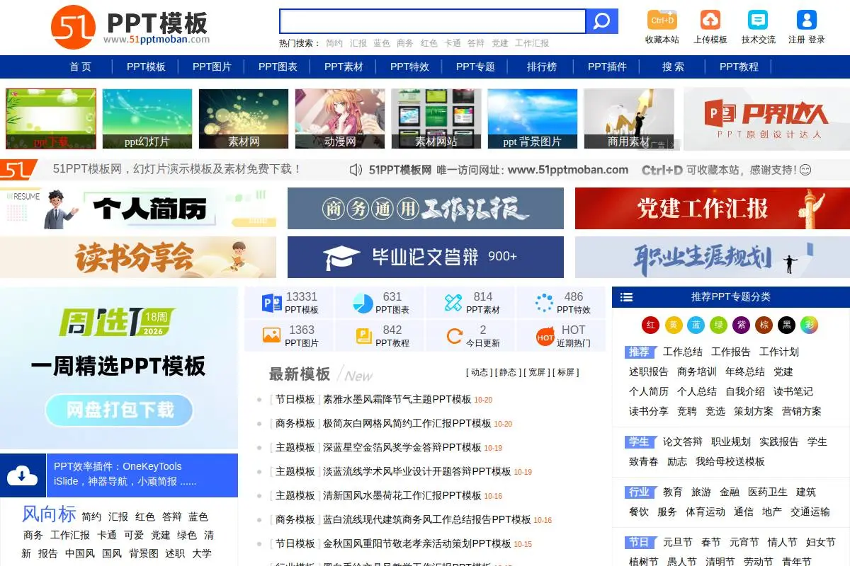Open 极简灰白网格风简约工作汇报PPT模板 link
Screen dimensions: 850x566
pos(407,423)
